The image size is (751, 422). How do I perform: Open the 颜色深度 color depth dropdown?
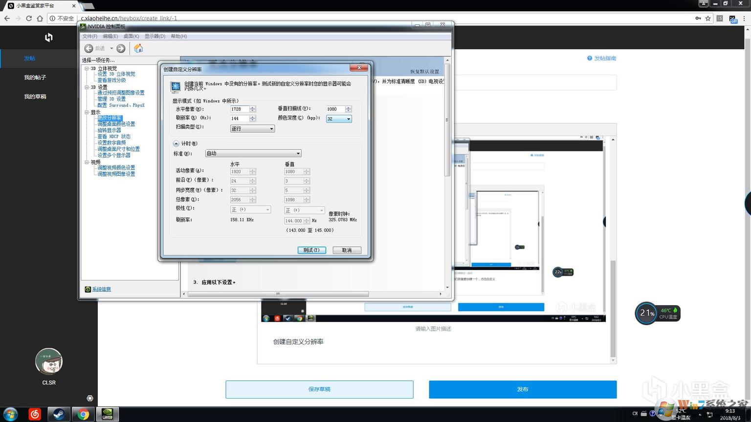point(339,119)
